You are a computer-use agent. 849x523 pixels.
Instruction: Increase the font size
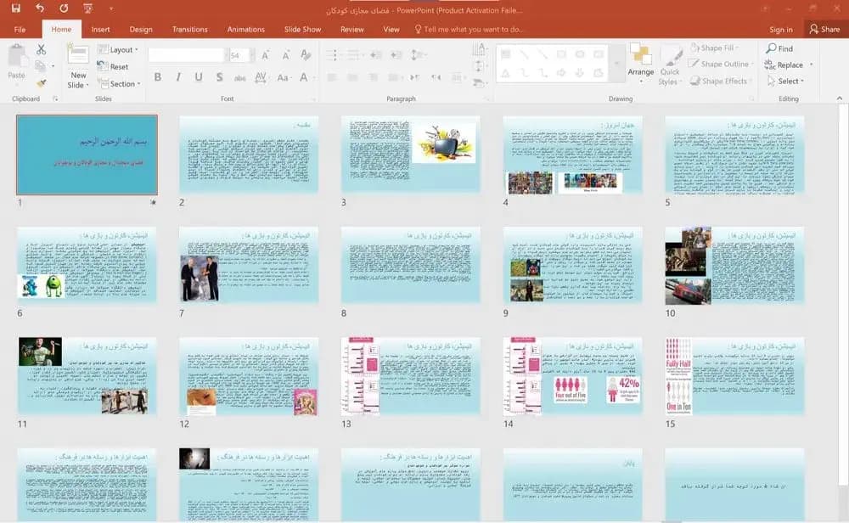(265, 55)
